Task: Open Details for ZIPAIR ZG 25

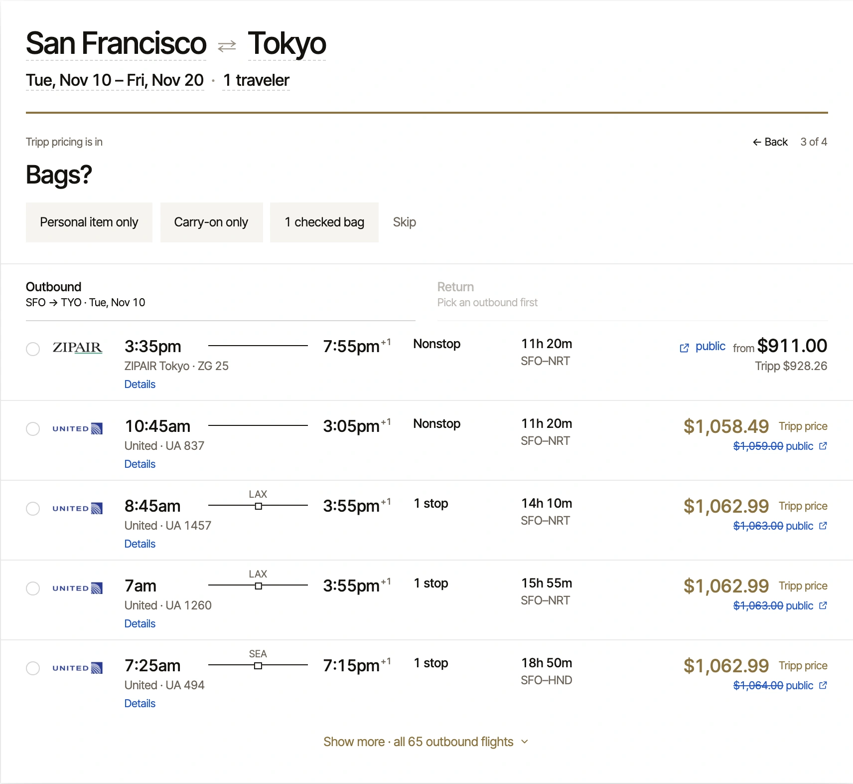Action: pyautogui.click(x=140, y=385)
